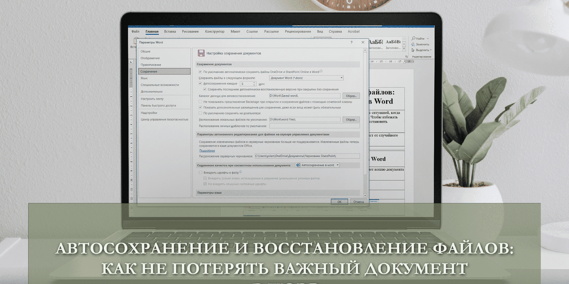Click the Выделить cursor icon in ribbon
569x284 pixels.
[x=414, y=50]
